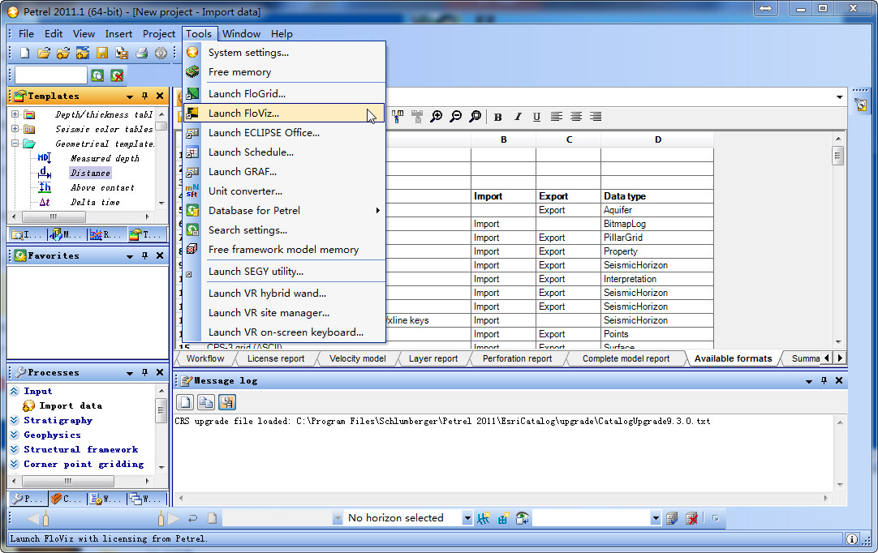Viewport: 878px width, 553px height.
Task: Choose Unit converter from the Tools menu
Action: click(285, 191)
